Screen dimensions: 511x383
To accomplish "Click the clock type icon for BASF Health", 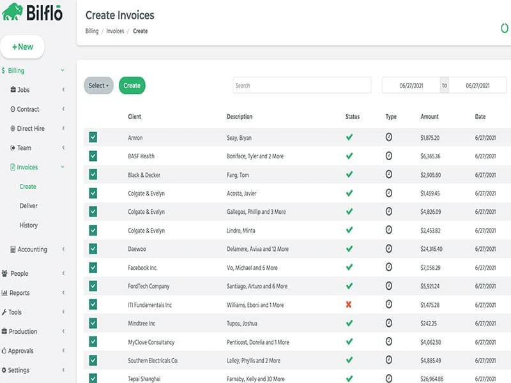I will (x=389, y=156).
